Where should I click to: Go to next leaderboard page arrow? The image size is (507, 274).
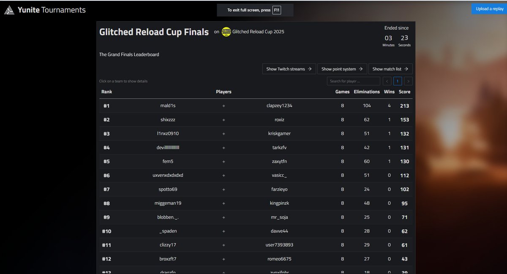click(408, 81)
